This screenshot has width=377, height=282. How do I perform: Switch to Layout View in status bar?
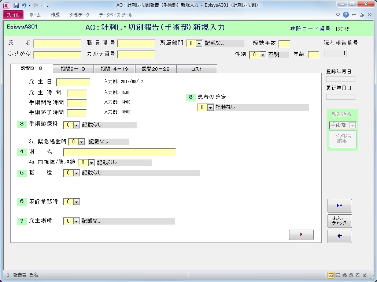[358, 275]
